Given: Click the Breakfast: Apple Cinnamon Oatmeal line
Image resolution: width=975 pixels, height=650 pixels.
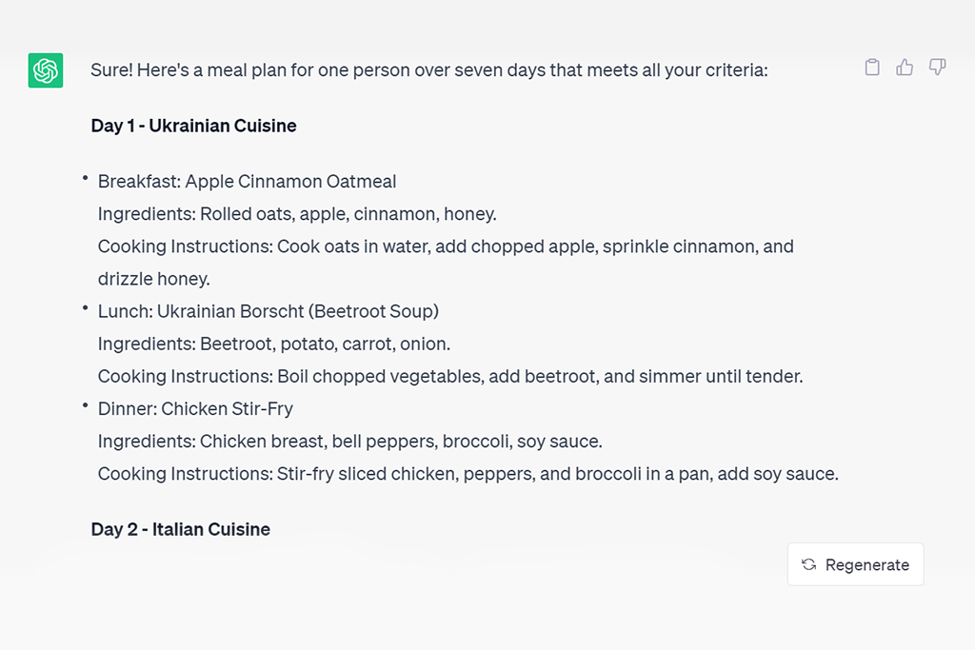Looking at the screenshot, I should 247,181.
